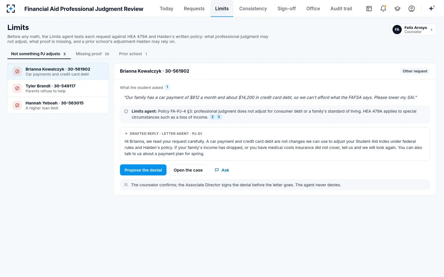
Task: Click the graduation cap icon
Action: point(397,9)
